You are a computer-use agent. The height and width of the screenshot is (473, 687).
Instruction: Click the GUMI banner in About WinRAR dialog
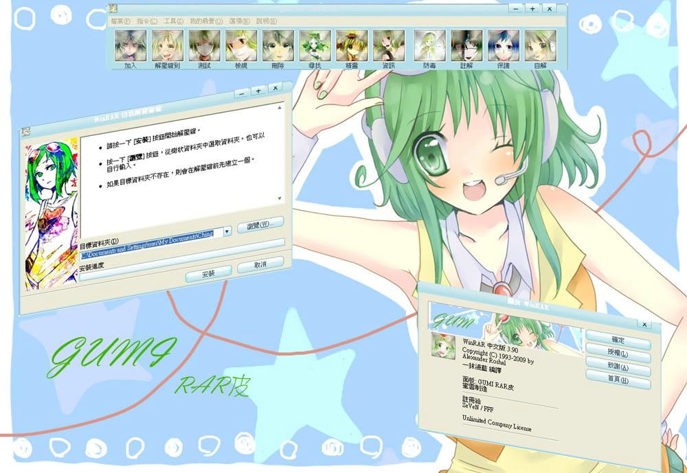pos(506,330)
